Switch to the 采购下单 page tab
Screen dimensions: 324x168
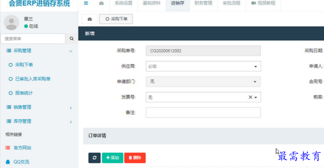(x=116, y=19)
